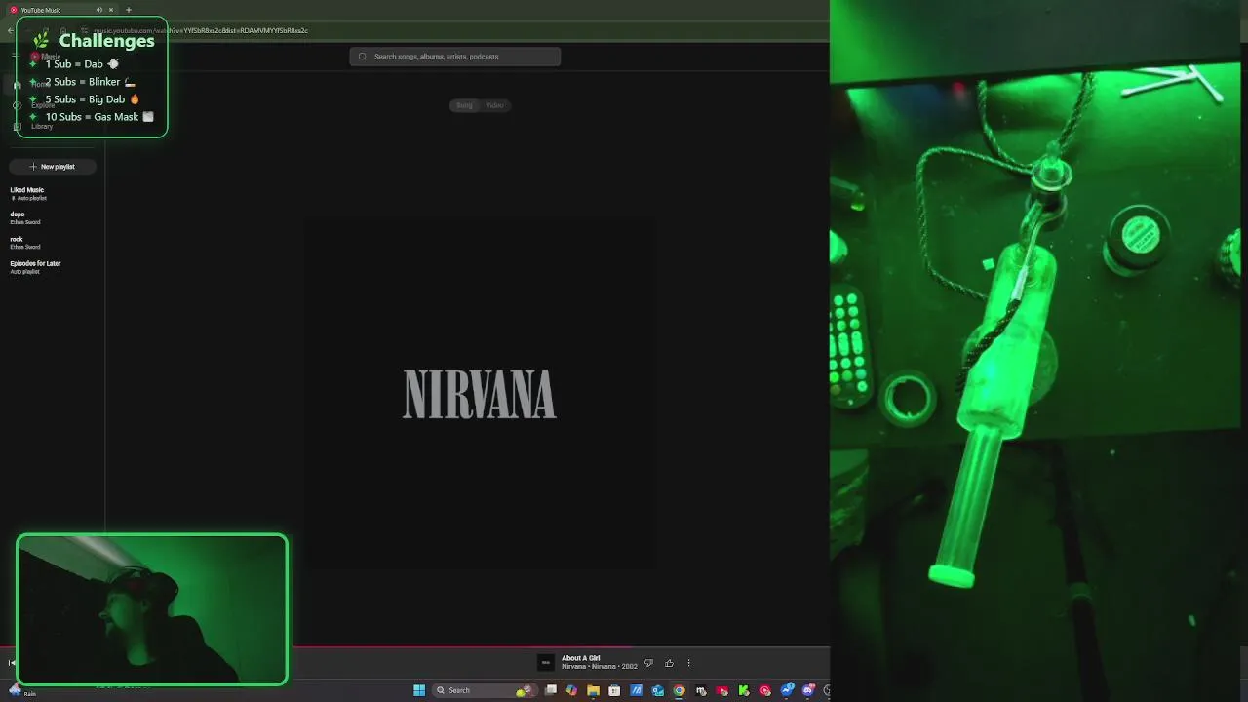Screen dimensions: 1248x702
Task: Click the Chrome icon in the taskbar
Action: pyautogui.click(x=680, y=690)
